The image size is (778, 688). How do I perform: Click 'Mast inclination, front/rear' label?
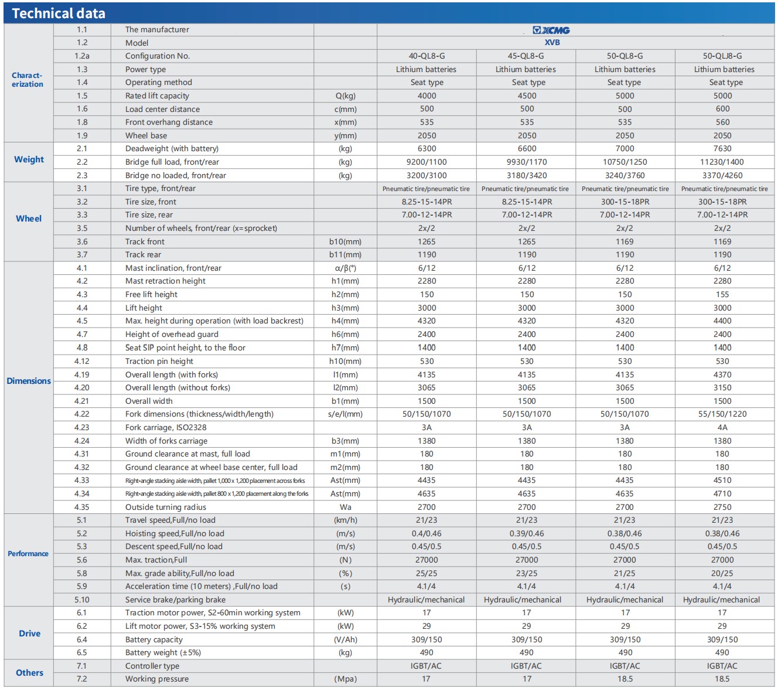(173, 268)
